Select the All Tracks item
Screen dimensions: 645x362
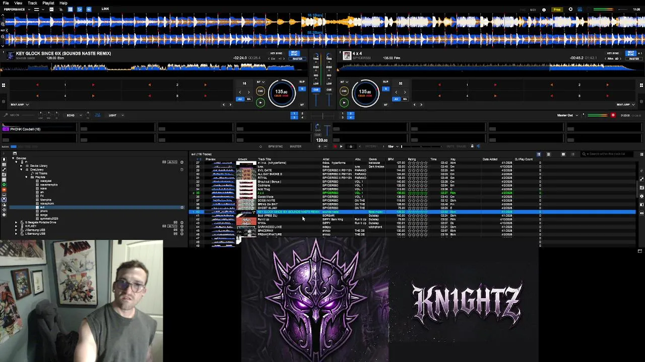point(41,173)
